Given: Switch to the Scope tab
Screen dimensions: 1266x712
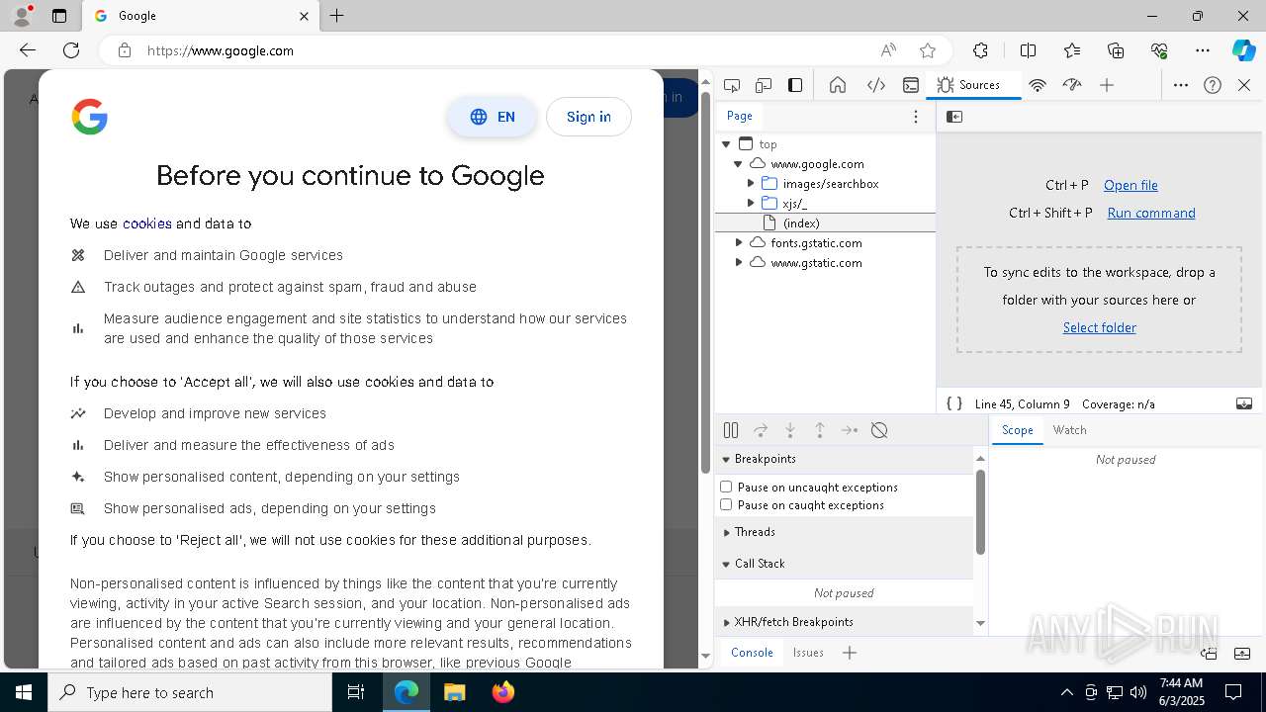Looking at the screenshot, I should point(1017,430).
